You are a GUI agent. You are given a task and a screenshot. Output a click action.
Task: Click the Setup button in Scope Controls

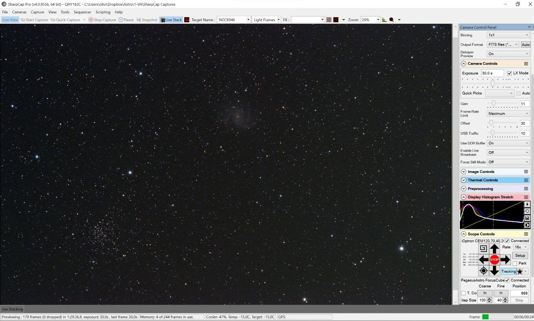520,256
